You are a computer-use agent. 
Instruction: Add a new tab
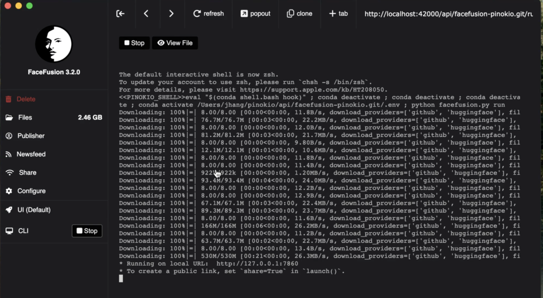click(338, 13)
